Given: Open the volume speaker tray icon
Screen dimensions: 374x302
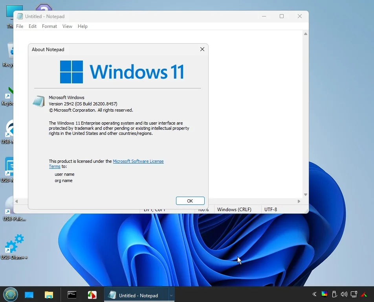Looking at the screenshot, I should click(x=344, y=294).
